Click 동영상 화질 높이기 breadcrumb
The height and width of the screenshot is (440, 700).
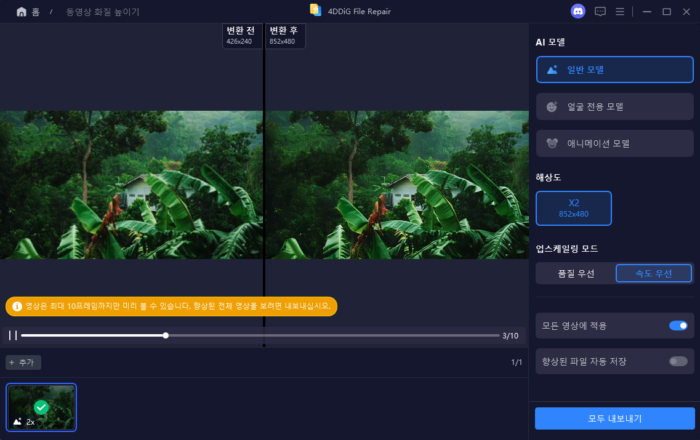(x=103, y=12)
